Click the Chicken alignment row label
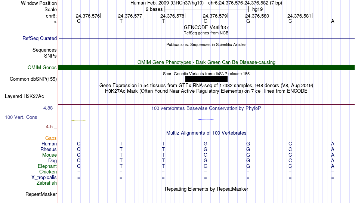 48,172
